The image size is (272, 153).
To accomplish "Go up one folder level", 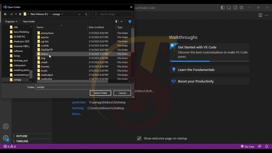I will tap(20, 14).
